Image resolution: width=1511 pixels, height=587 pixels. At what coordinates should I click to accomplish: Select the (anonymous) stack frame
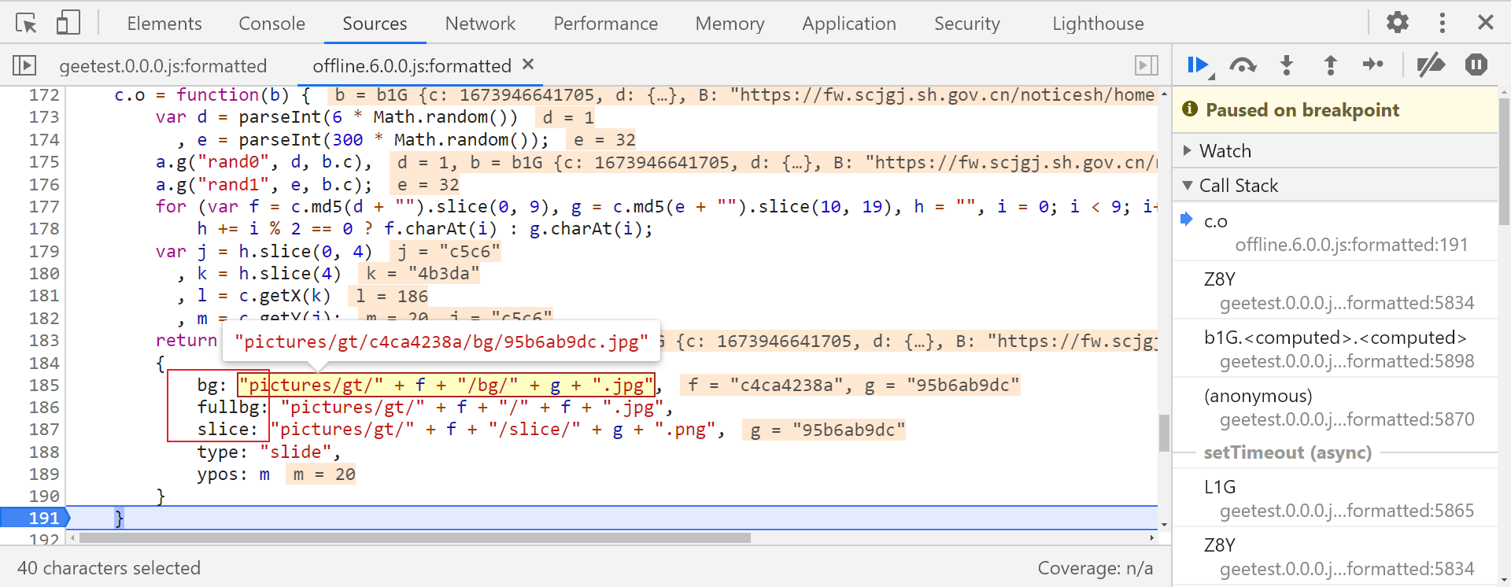click(x=1335, y=408)
